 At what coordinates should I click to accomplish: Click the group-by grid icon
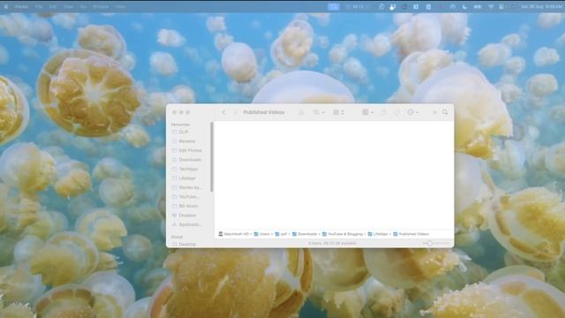coord(365,112)
